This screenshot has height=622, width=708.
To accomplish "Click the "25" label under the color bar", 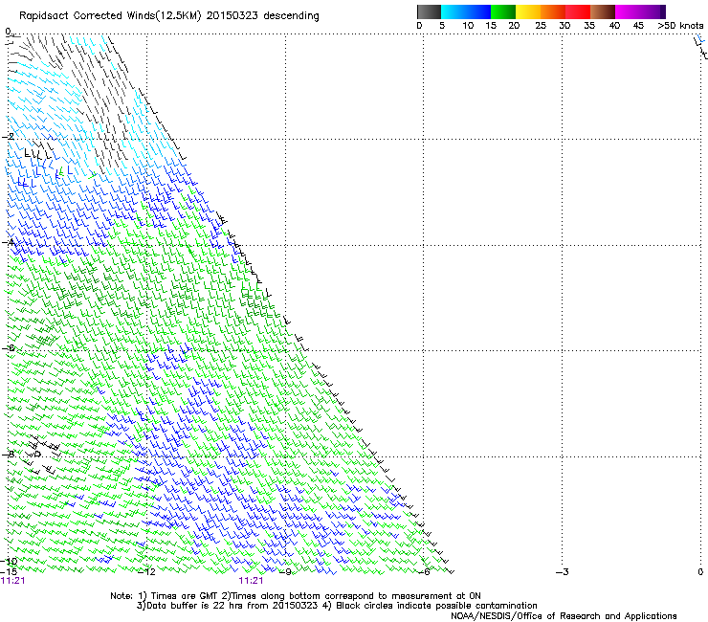I will click(541, 26).
